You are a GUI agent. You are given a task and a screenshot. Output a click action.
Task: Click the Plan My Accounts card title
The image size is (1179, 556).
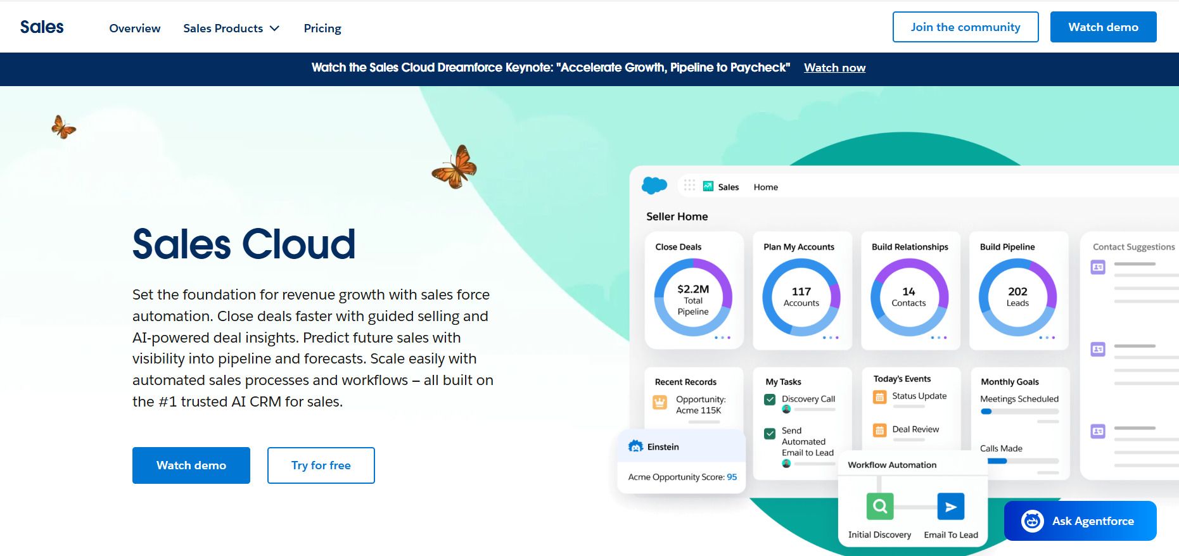pos(799,247)
